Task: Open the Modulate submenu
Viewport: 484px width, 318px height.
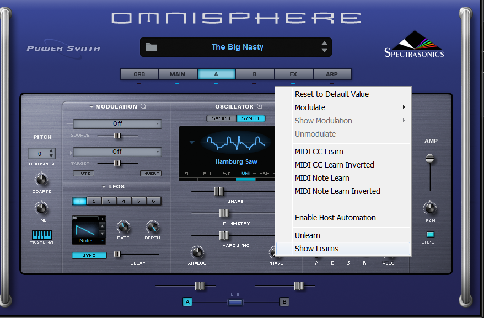Action: click(x=343, y=107)
